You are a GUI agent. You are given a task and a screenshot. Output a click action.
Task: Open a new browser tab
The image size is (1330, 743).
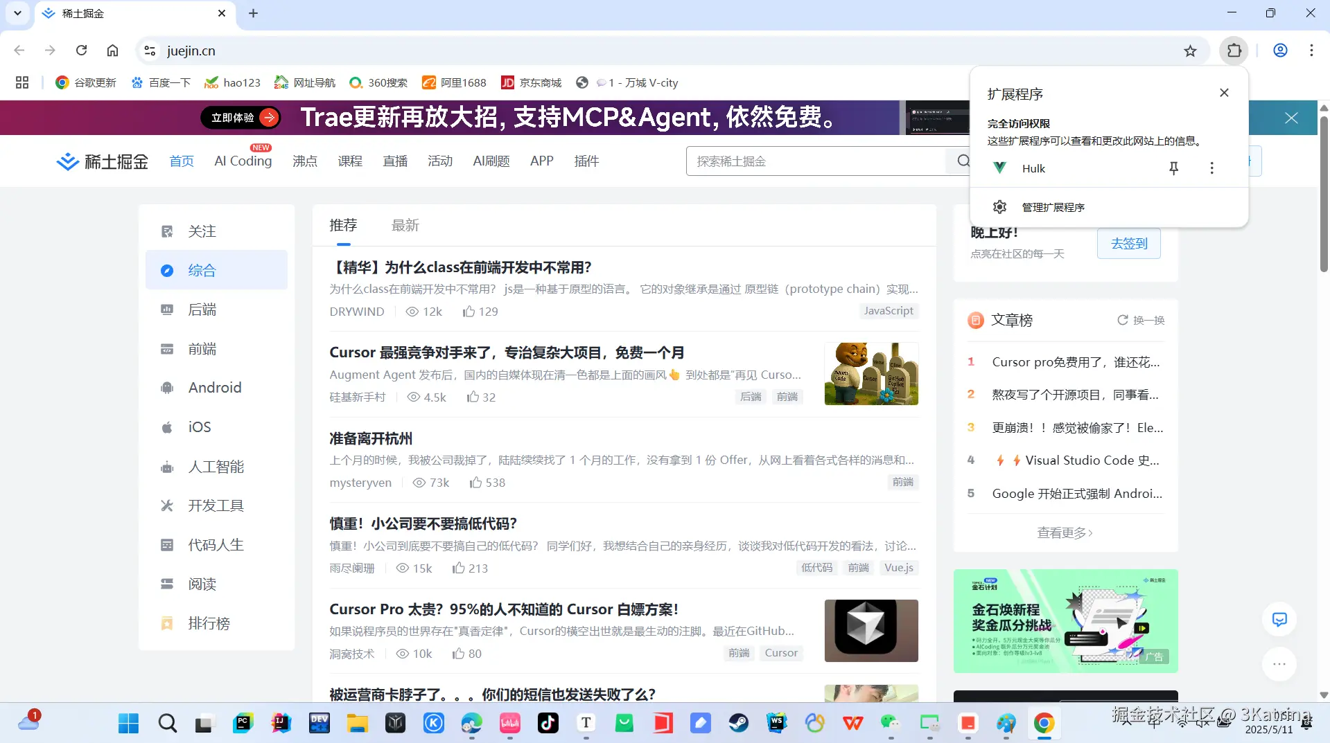point(253,13)
